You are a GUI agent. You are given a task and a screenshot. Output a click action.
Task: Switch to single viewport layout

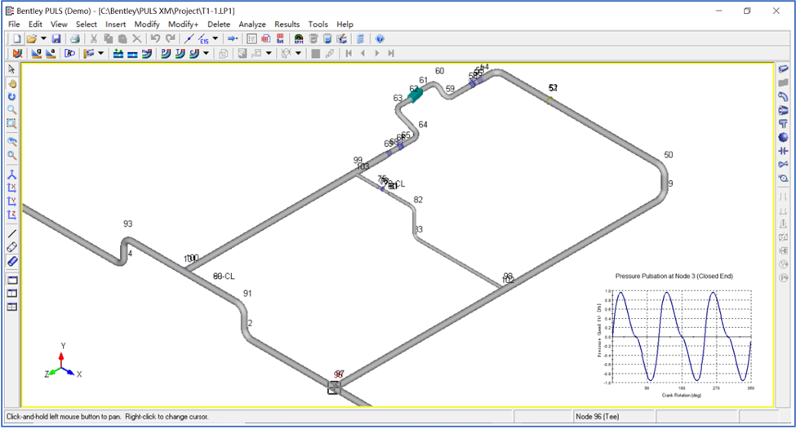point(11,280)
